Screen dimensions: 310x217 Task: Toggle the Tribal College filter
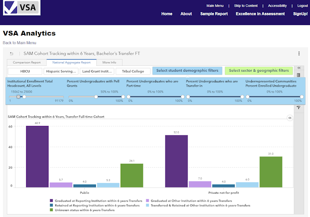pyautogui.click(x=133, y=71)
